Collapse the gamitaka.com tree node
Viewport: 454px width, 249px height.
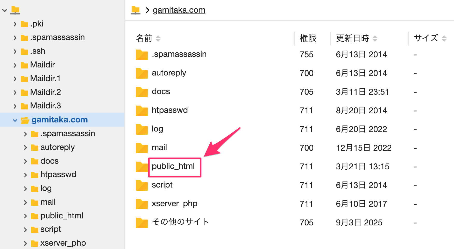point(15,120)
